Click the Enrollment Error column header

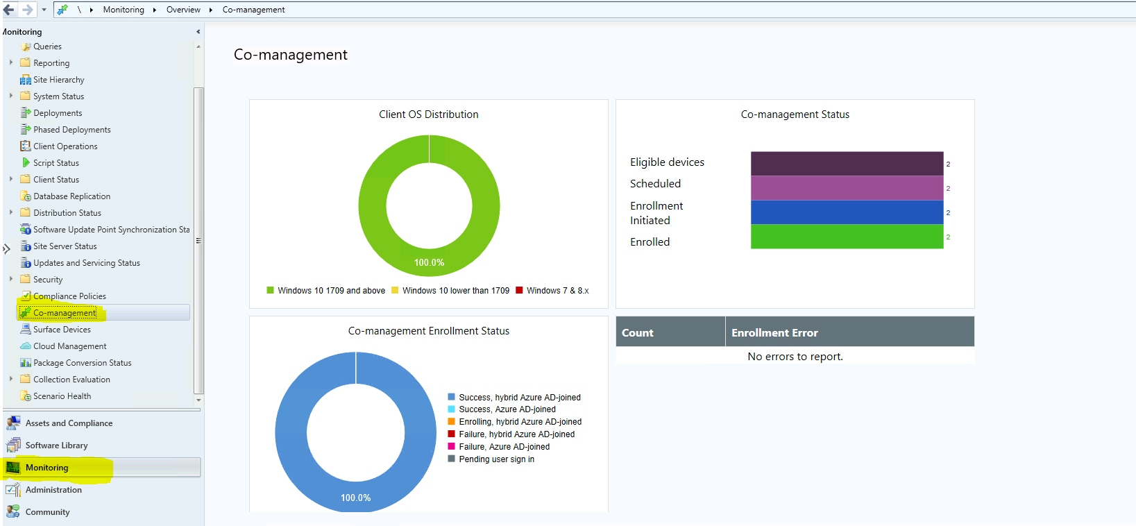click(850, 332)
